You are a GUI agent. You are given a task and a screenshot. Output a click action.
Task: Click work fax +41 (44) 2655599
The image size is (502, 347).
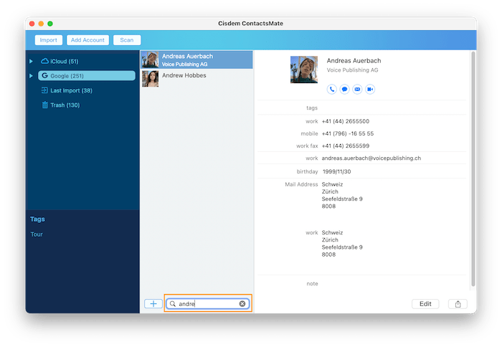point(346,146)
